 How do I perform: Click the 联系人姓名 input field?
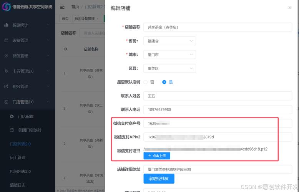(x=218, y=96)
